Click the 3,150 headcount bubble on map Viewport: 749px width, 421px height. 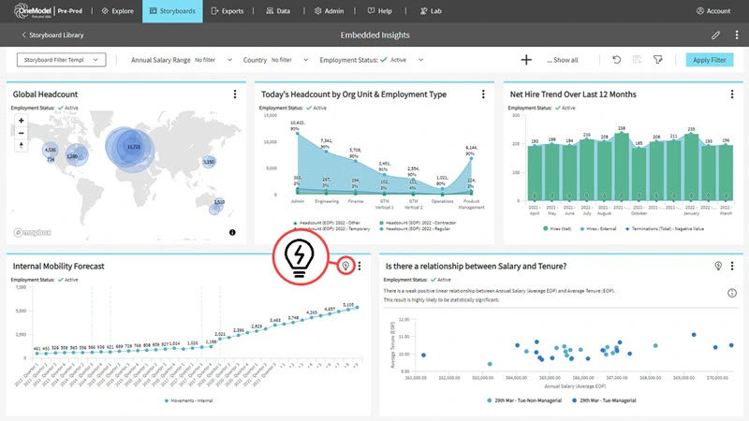coord(209,162)
